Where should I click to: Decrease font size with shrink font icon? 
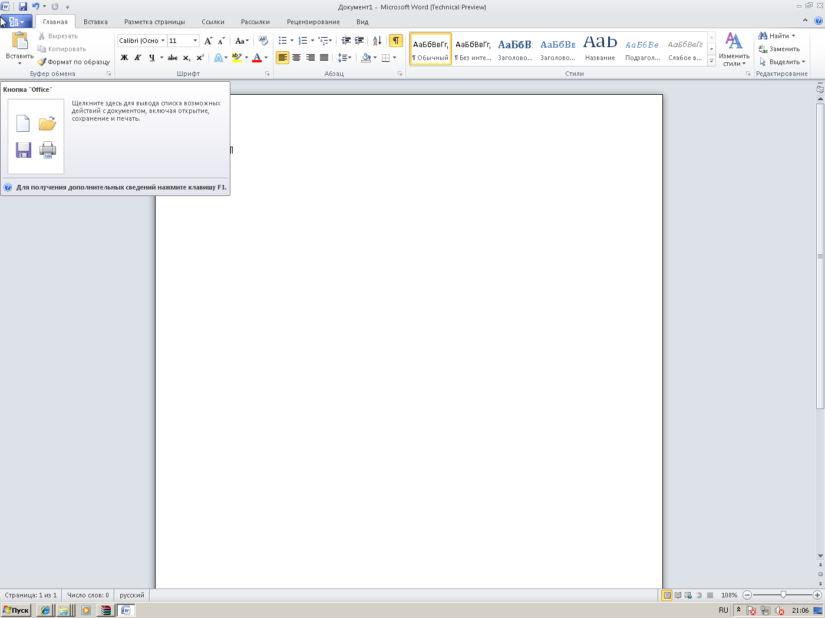tap(222, 41)
